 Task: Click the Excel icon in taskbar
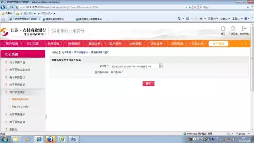click(62, 139)
